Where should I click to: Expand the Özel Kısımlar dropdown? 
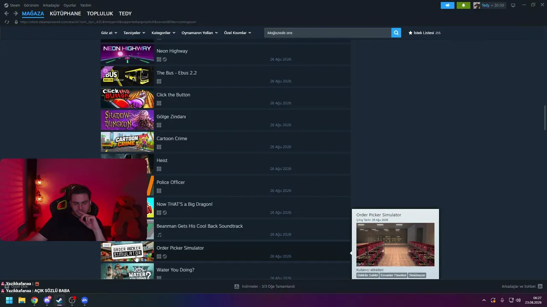pyautogui.click(x=238, y=33)
